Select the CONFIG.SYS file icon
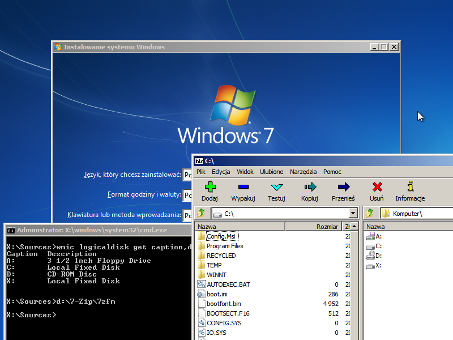 202,322
